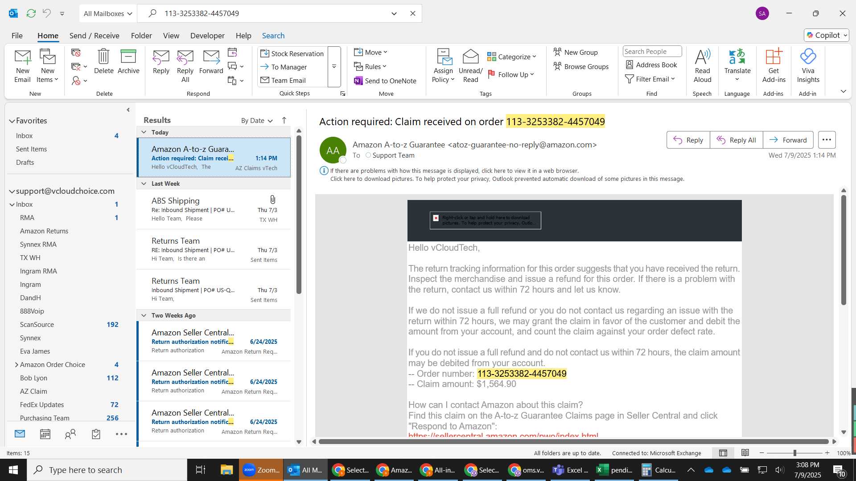Switch to Reading view in status bar
Screen dimensions: 856x481
(745, 453)
